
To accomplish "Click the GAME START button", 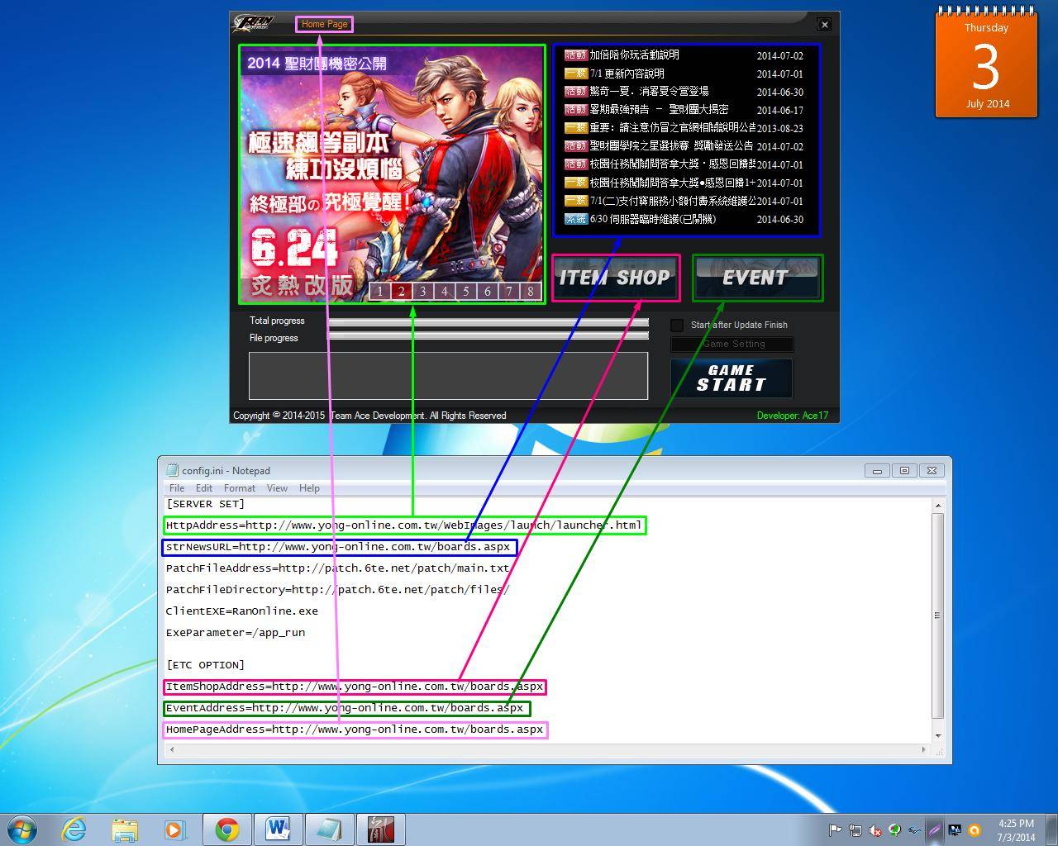I will point(732,378).
